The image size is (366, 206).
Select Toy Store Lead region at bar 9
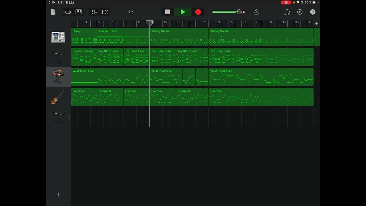pyautogui.click(x=136, y=57)
